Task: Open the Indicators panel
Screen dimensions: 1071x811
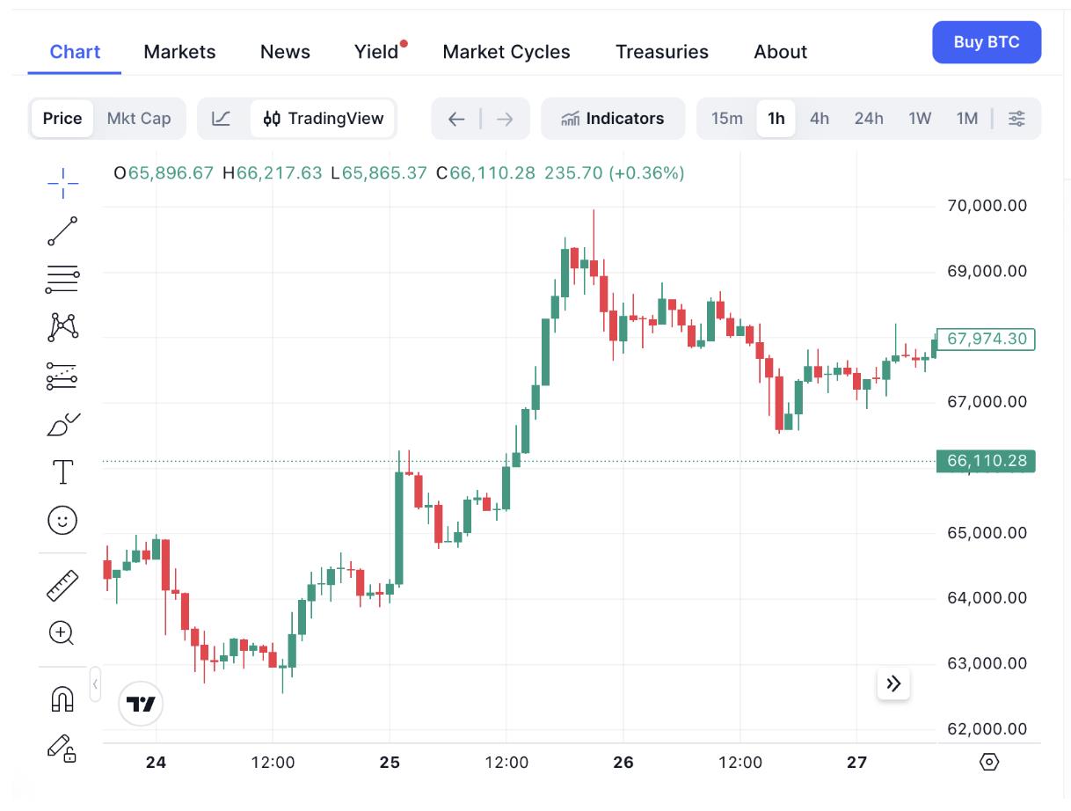Action: [613, 118]
